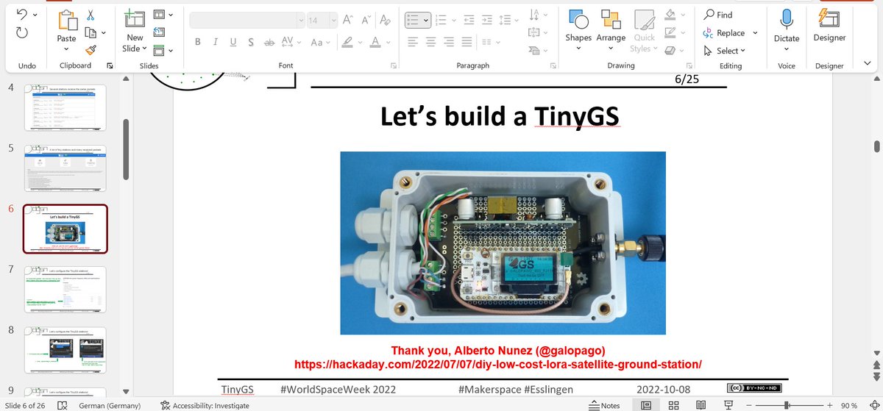
Task: Expand Paste options arrow
Action: (x=66, y=49)
